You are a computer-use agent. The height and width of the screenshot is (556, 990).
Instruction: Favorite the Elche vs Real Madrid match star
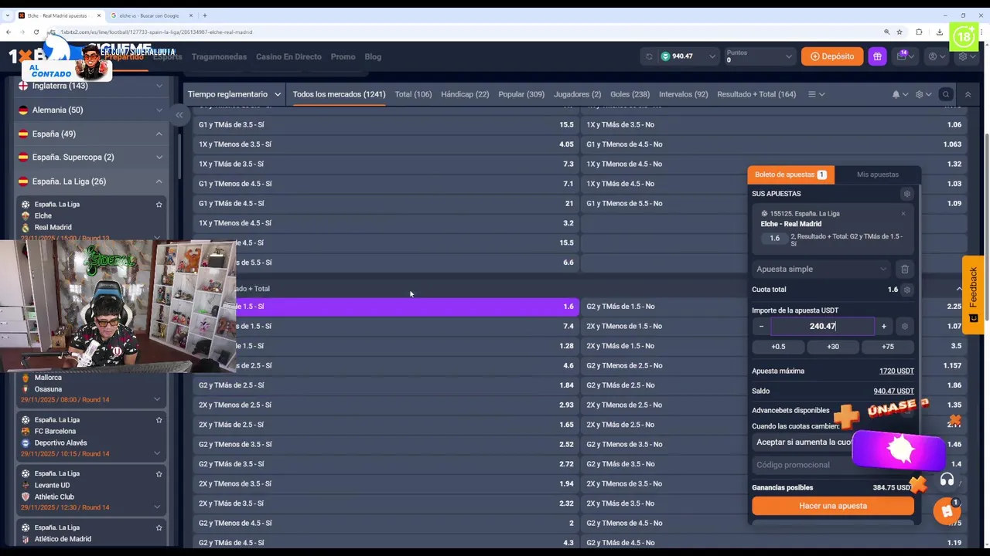pyautogui.click(x=159, y=205)
